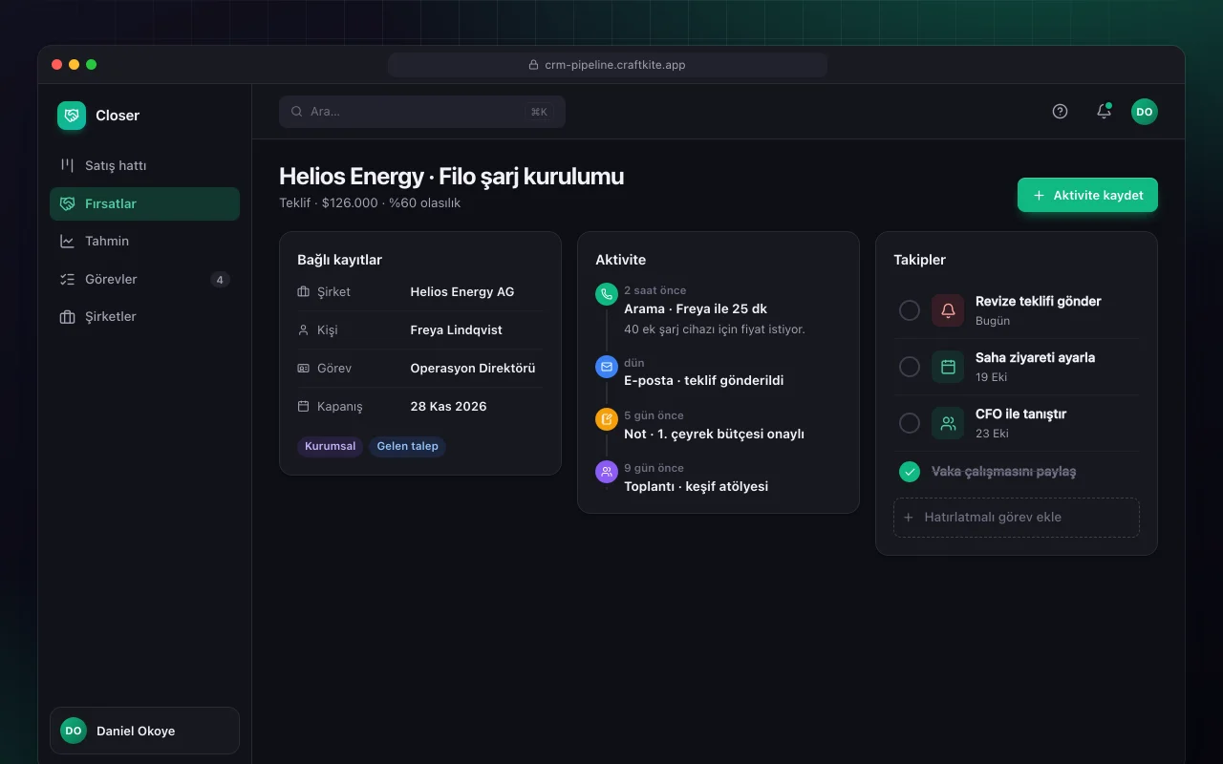Screen dimensions: 1223x764
Task: Open Helios Energy AG company link
Action: [462, 292]
